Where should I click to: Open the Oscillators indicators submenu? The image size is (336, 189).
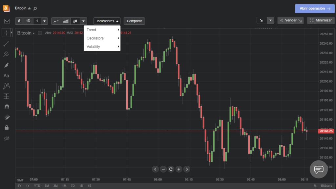pos(102,38)
